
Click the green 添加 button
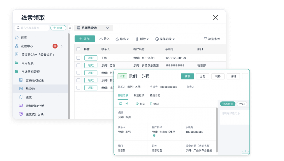[x=85, y=39]
